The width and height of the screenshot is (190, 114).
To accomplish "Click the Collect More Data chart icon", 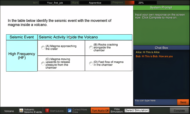I will click(x=70, y=111).
